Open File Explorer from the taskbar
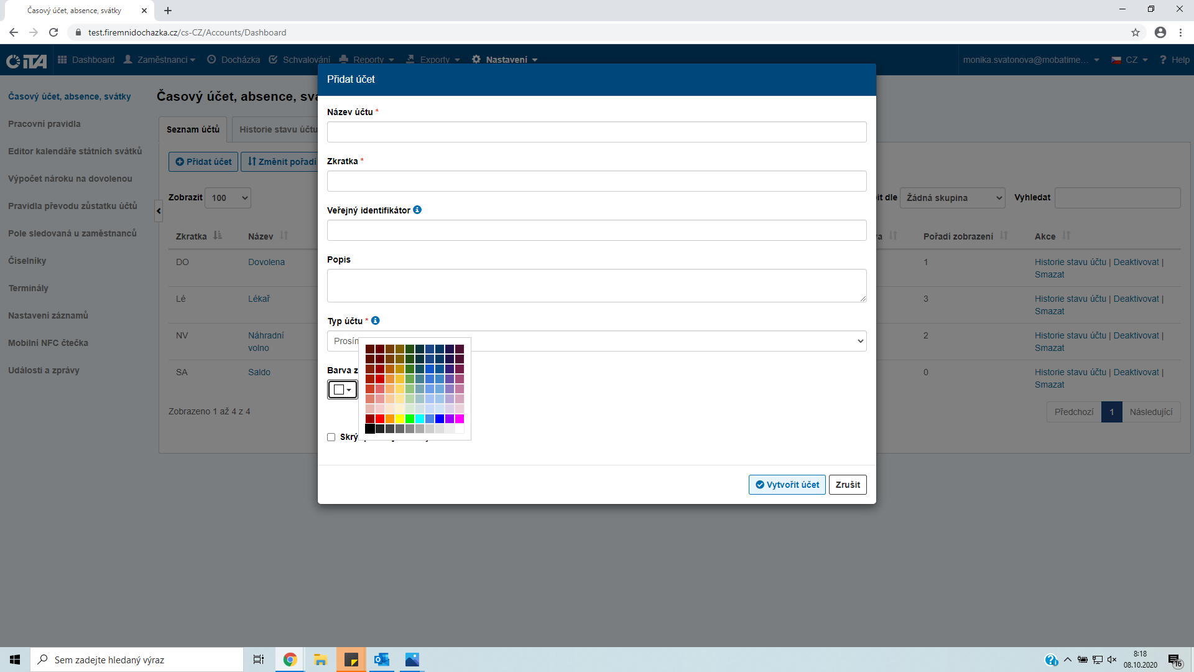1194x672 pixels. 320,660
